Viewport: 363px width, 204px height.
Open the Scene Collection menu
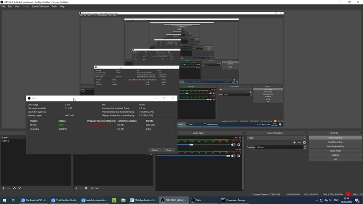pos(40,7)
